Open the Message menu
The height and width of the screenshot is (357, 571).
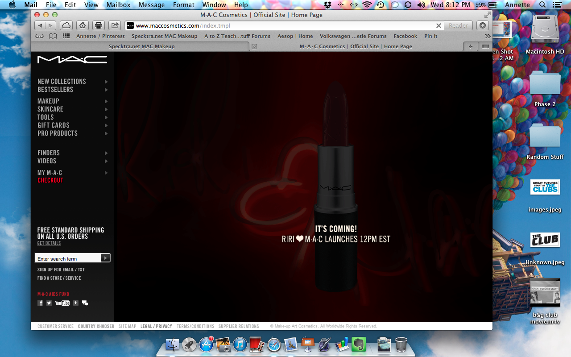point(152,5)
